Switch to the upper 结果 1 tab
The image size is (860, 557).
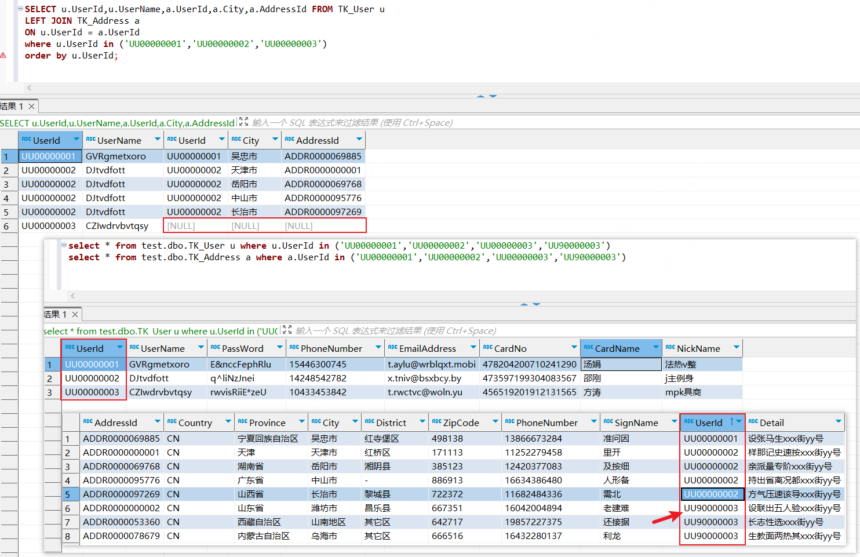12,106
